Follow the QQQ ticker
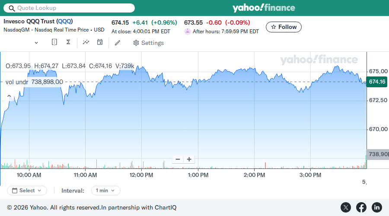Screen dimensions: 389x216 (284, 27)
